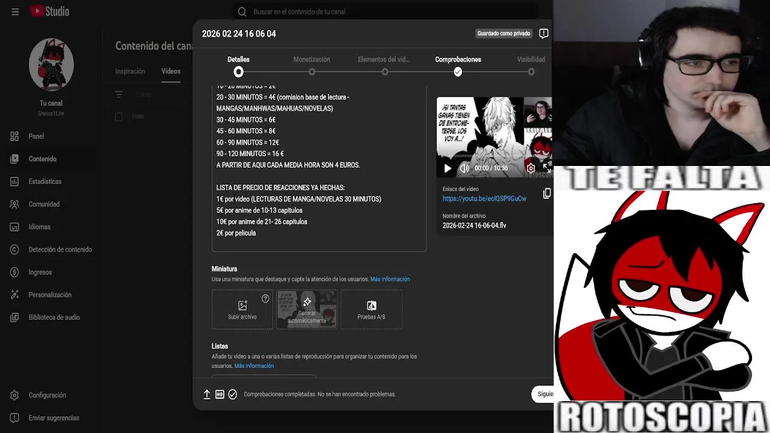This screenshot has height=433, width=770.
Task: Click the Ingresos dollar icon
Action: pos(14,272)
